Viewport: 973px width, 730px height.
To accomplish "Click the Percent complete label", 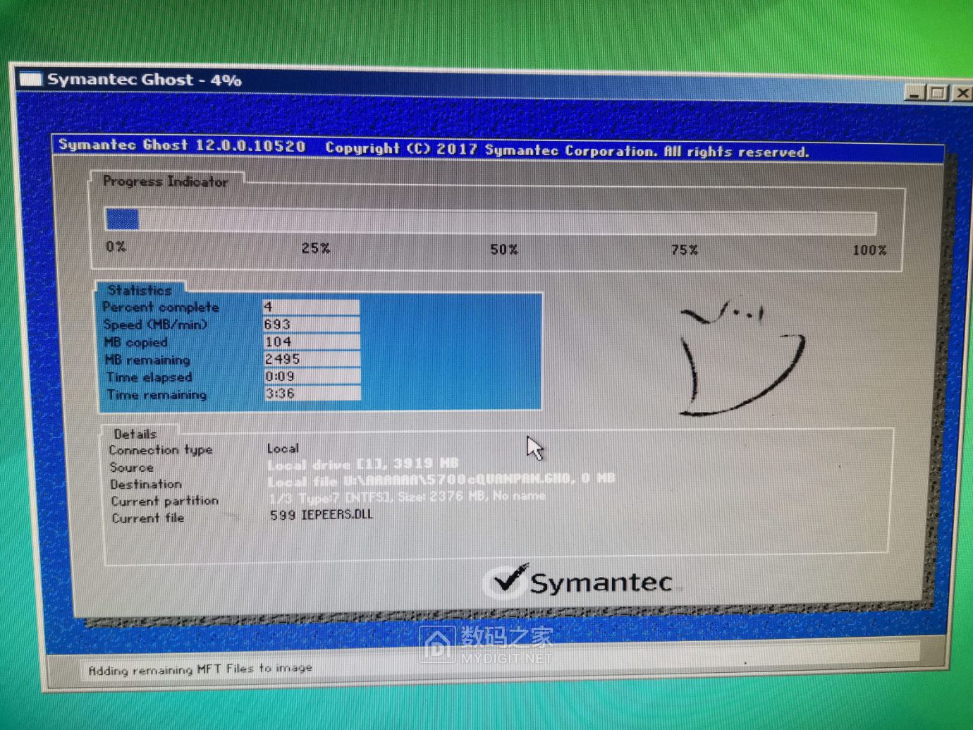I will pos(161,307).
